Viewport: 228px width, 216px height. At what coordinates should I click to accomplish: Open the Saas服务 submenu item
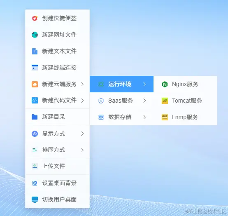point(121,101)
